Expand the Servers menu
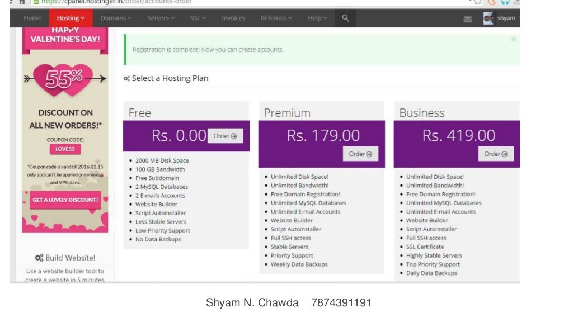The width and height of the screenshot is (573, 322). pyautogui.click(x=161, y=18)
